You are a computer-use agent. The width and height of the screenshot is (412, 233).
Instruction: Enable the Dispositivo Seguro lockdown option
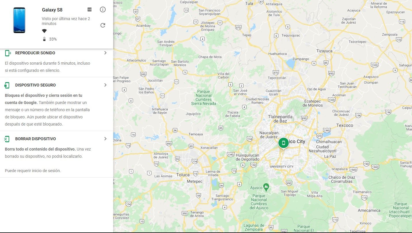35,85
